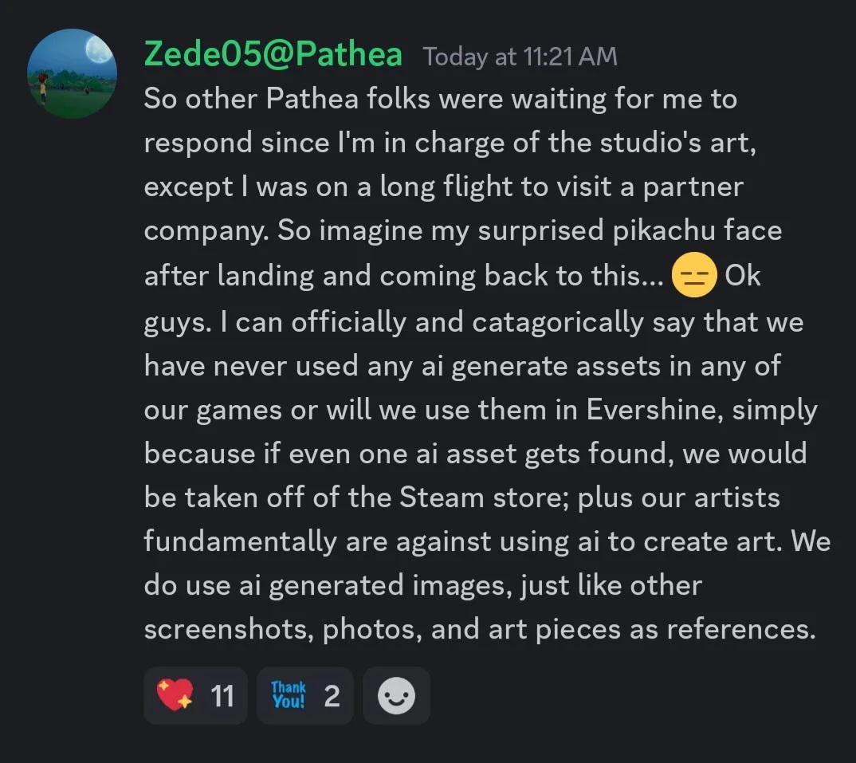856x763 pixels.
Task: Click the last line starting "screenshots, photos"
Action: 480,630
